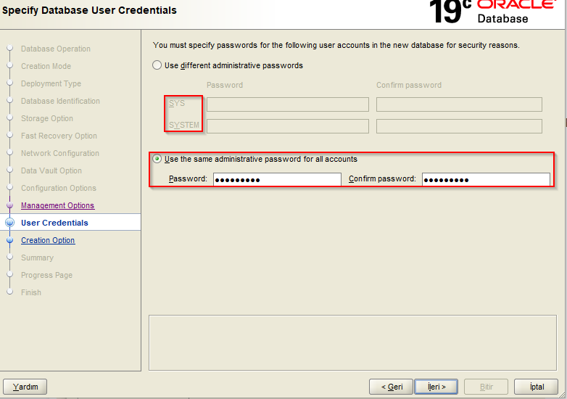567x399 pixels.
Task: Click the Geri back button
Action: tap(391, 387)
